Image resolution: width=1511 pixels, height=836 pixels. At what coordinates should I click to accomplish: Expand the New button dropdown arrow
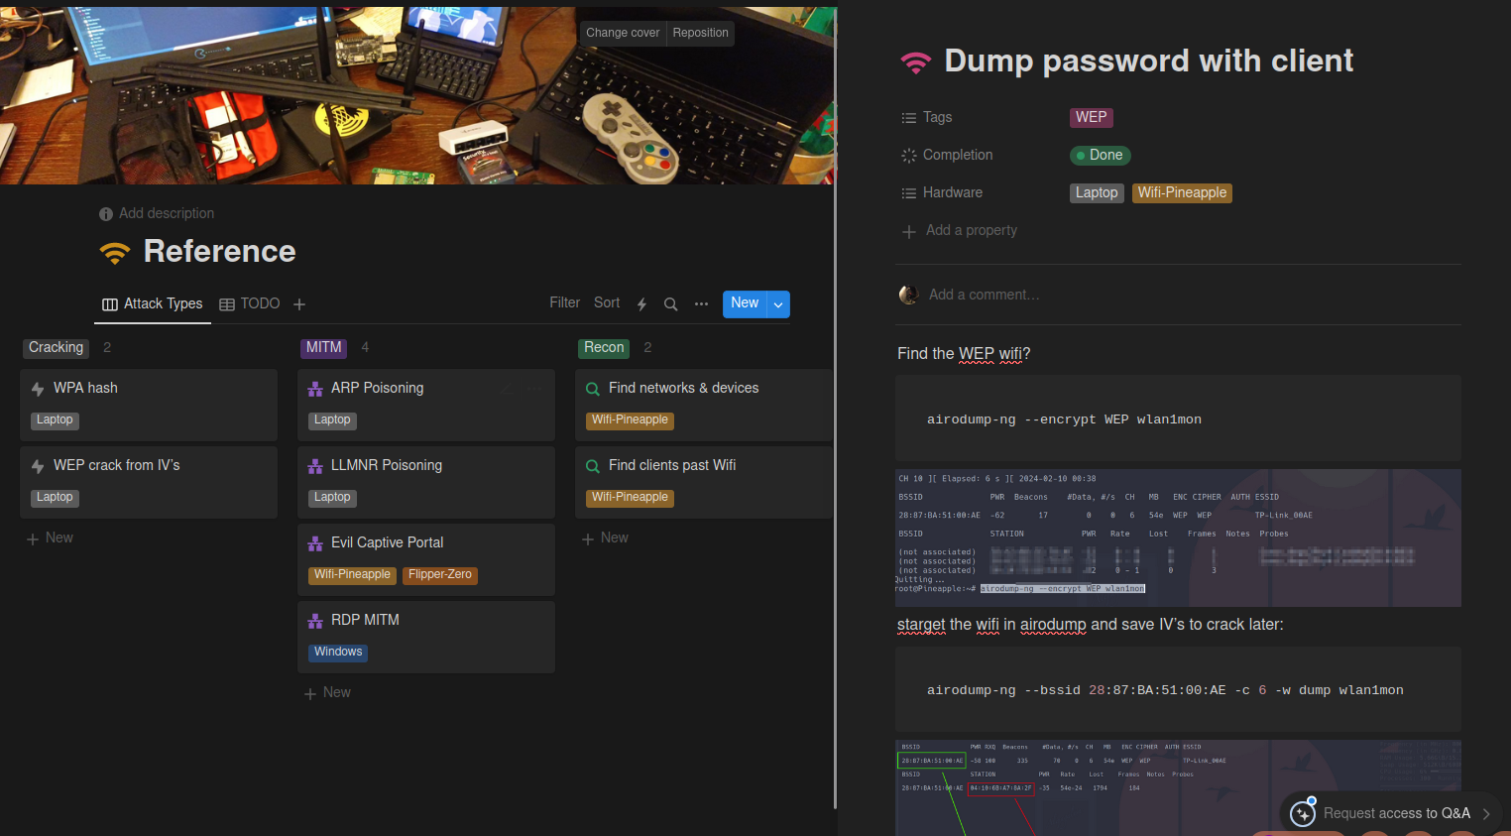(779, 304)
